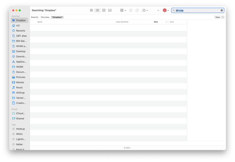Select the Hookup tag
The width and height of the screenshot is (235, 162).
pos(19,129)
